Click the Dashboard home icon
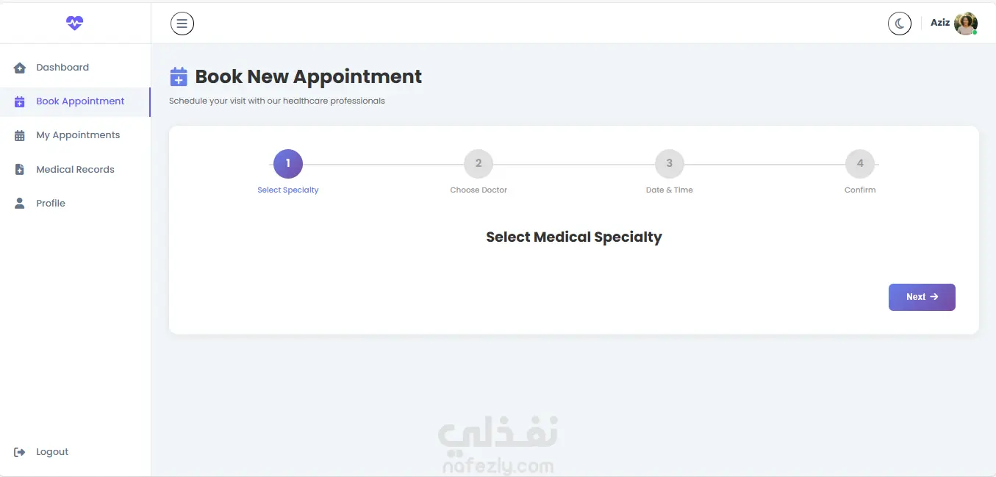This screenshot has width=996, height=477. coord(20,68)
